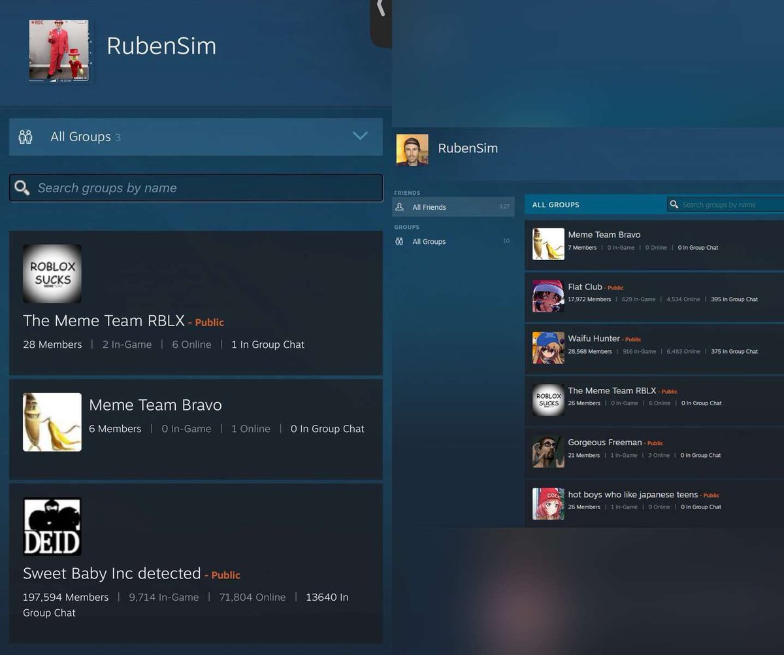Image resolution: width=784 pixels, height=655 pixels.
Task: Select All Groups in the right sidebar
Action: [x=453, y=241]
